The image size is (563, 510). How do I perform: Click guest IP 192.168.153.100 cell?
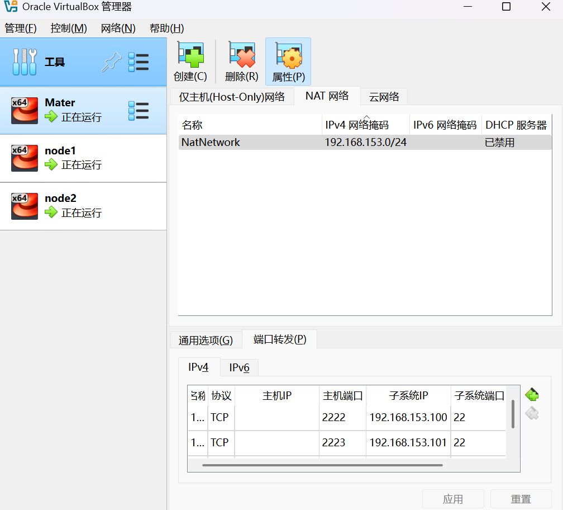pyautogui.click(x=408, y=417)
